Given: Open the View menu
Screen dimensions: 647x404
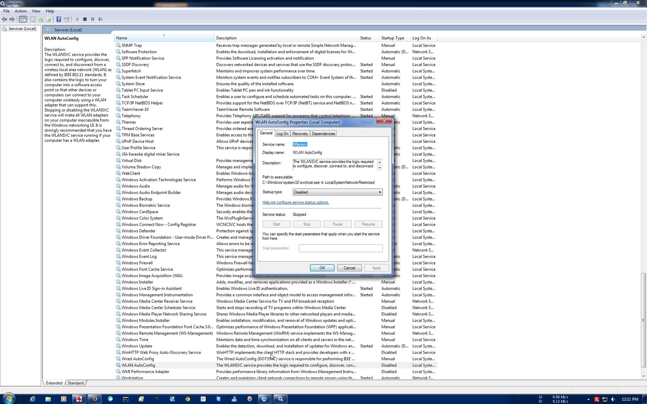Looking at the screenshot, I should pos(36,11).
